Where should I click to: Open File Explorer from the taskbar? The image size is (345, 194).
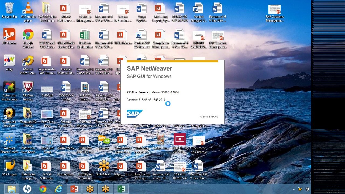coord(12,189)
